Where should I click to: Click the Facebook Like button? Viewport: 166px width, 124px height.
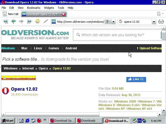[x=136, y=79]
